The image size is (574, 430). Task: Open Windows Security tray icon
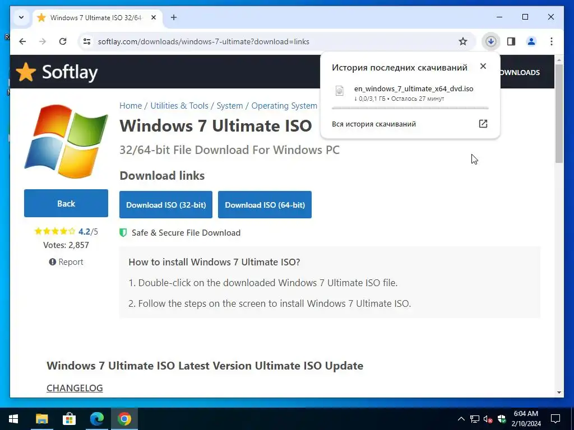point(502,419)
